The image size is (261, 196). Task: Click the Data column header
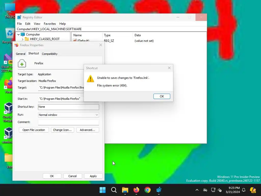click(137, 35)
